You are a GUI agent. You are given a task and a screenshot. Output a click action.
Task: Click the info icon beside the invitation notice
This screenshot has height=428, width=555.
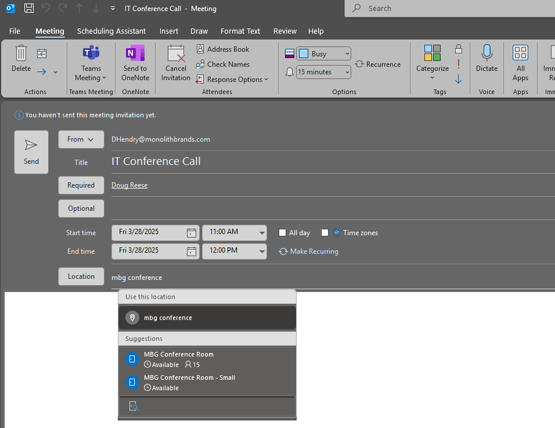[x=19, y=115]
